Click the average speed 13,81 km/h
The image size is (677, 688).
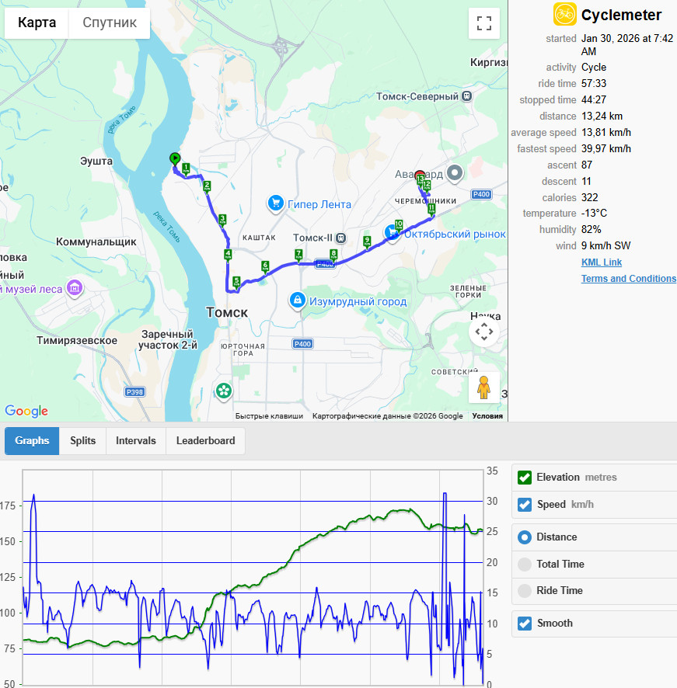pyautogui.click(x=605, y=133)
